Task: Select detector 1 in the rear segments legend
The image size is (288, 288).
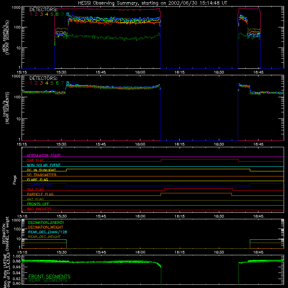Action: 31,83
